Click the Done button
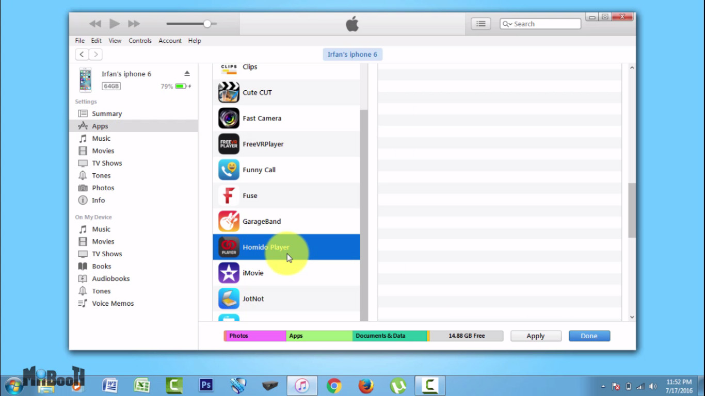 [589, 336]
